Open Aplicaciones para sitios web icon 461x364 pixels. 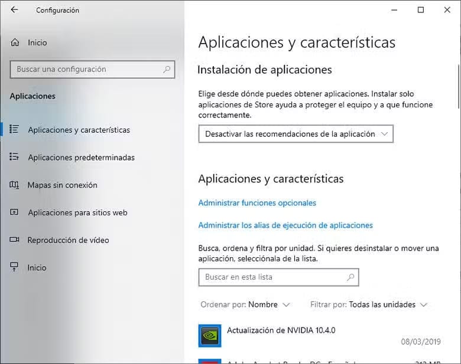coord(14,212)
